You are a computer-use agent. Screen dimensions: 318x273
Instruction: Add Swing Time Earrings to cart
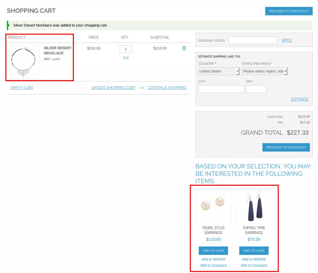click(x=254, y=251)
